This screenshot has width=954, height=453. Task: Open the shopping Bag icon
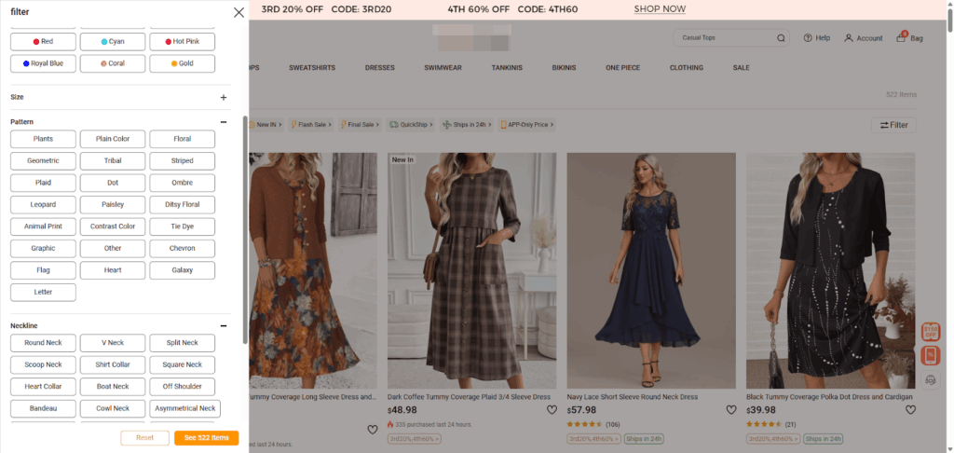click(908, 38)
